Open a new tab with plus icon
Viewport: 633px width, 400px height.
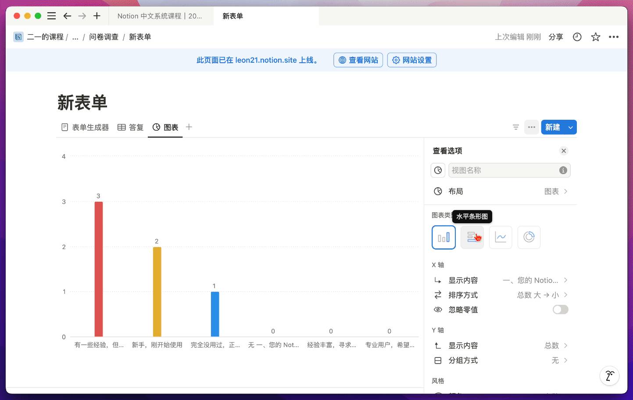97,16
